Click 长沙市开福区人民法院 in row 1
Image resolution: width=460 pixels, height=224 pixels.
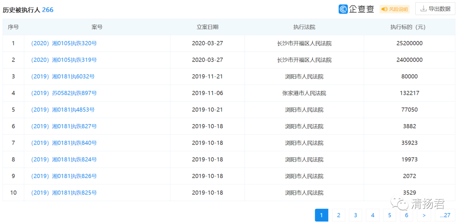click(x=304, y=43)
